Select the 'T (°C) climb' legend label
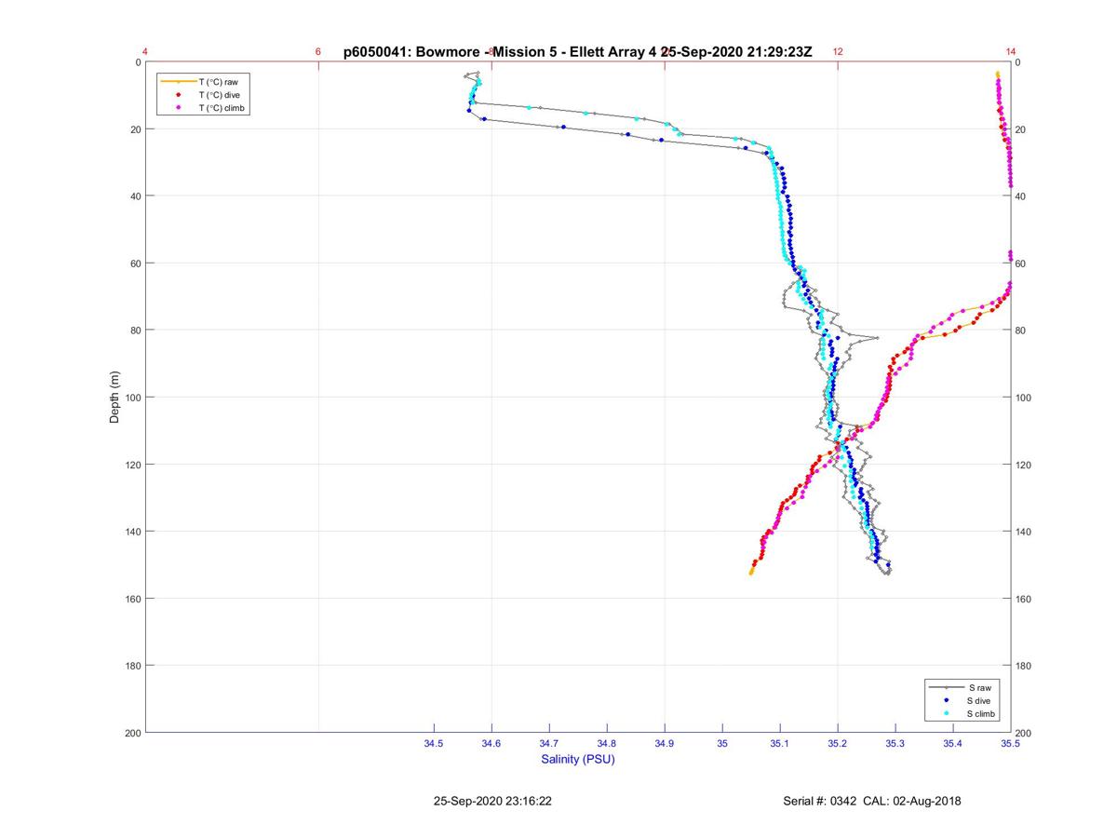 point(222,108)
